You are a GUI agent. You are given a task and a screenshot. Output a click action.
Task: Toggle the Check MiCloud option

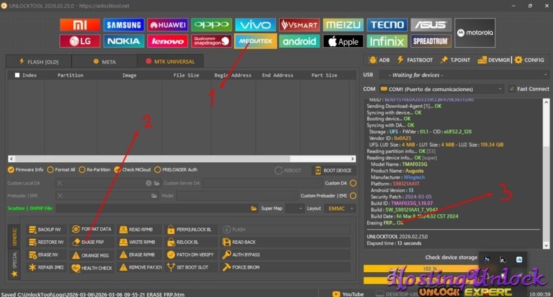[x=133, y=169]
